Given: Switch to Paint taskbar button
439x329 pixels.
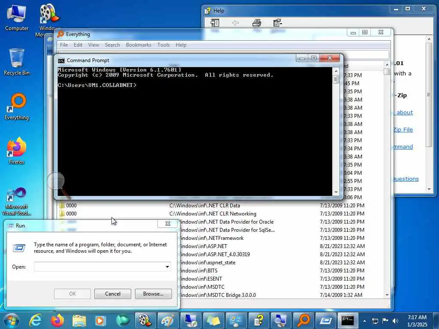Looking at the screenshot, I should pos(168,320).
